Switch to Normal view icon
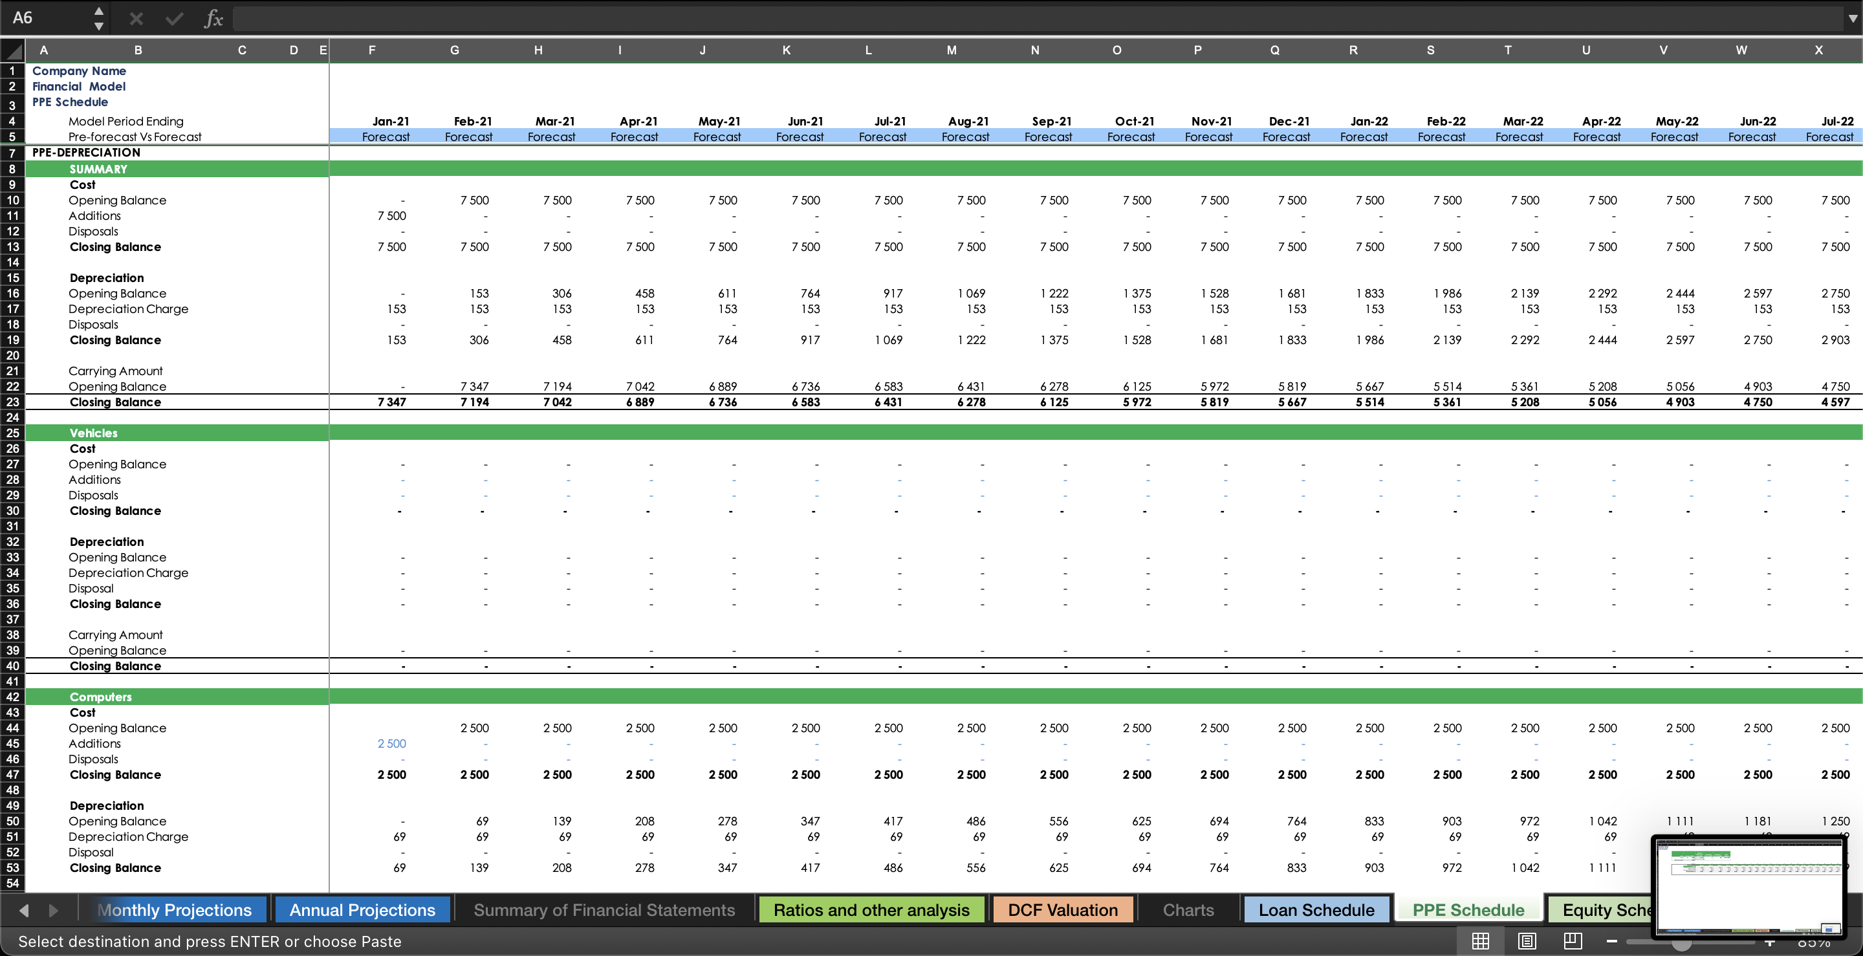1863x956 pixels. click(1481, 941)
